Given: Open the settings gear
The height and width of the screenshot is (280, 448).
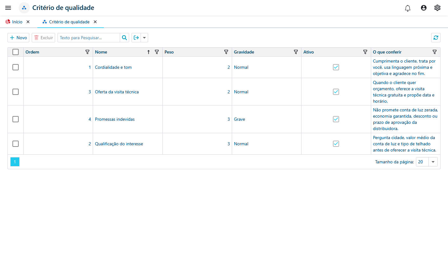Looking at the screenshot, I should click(x=437, y=8).
